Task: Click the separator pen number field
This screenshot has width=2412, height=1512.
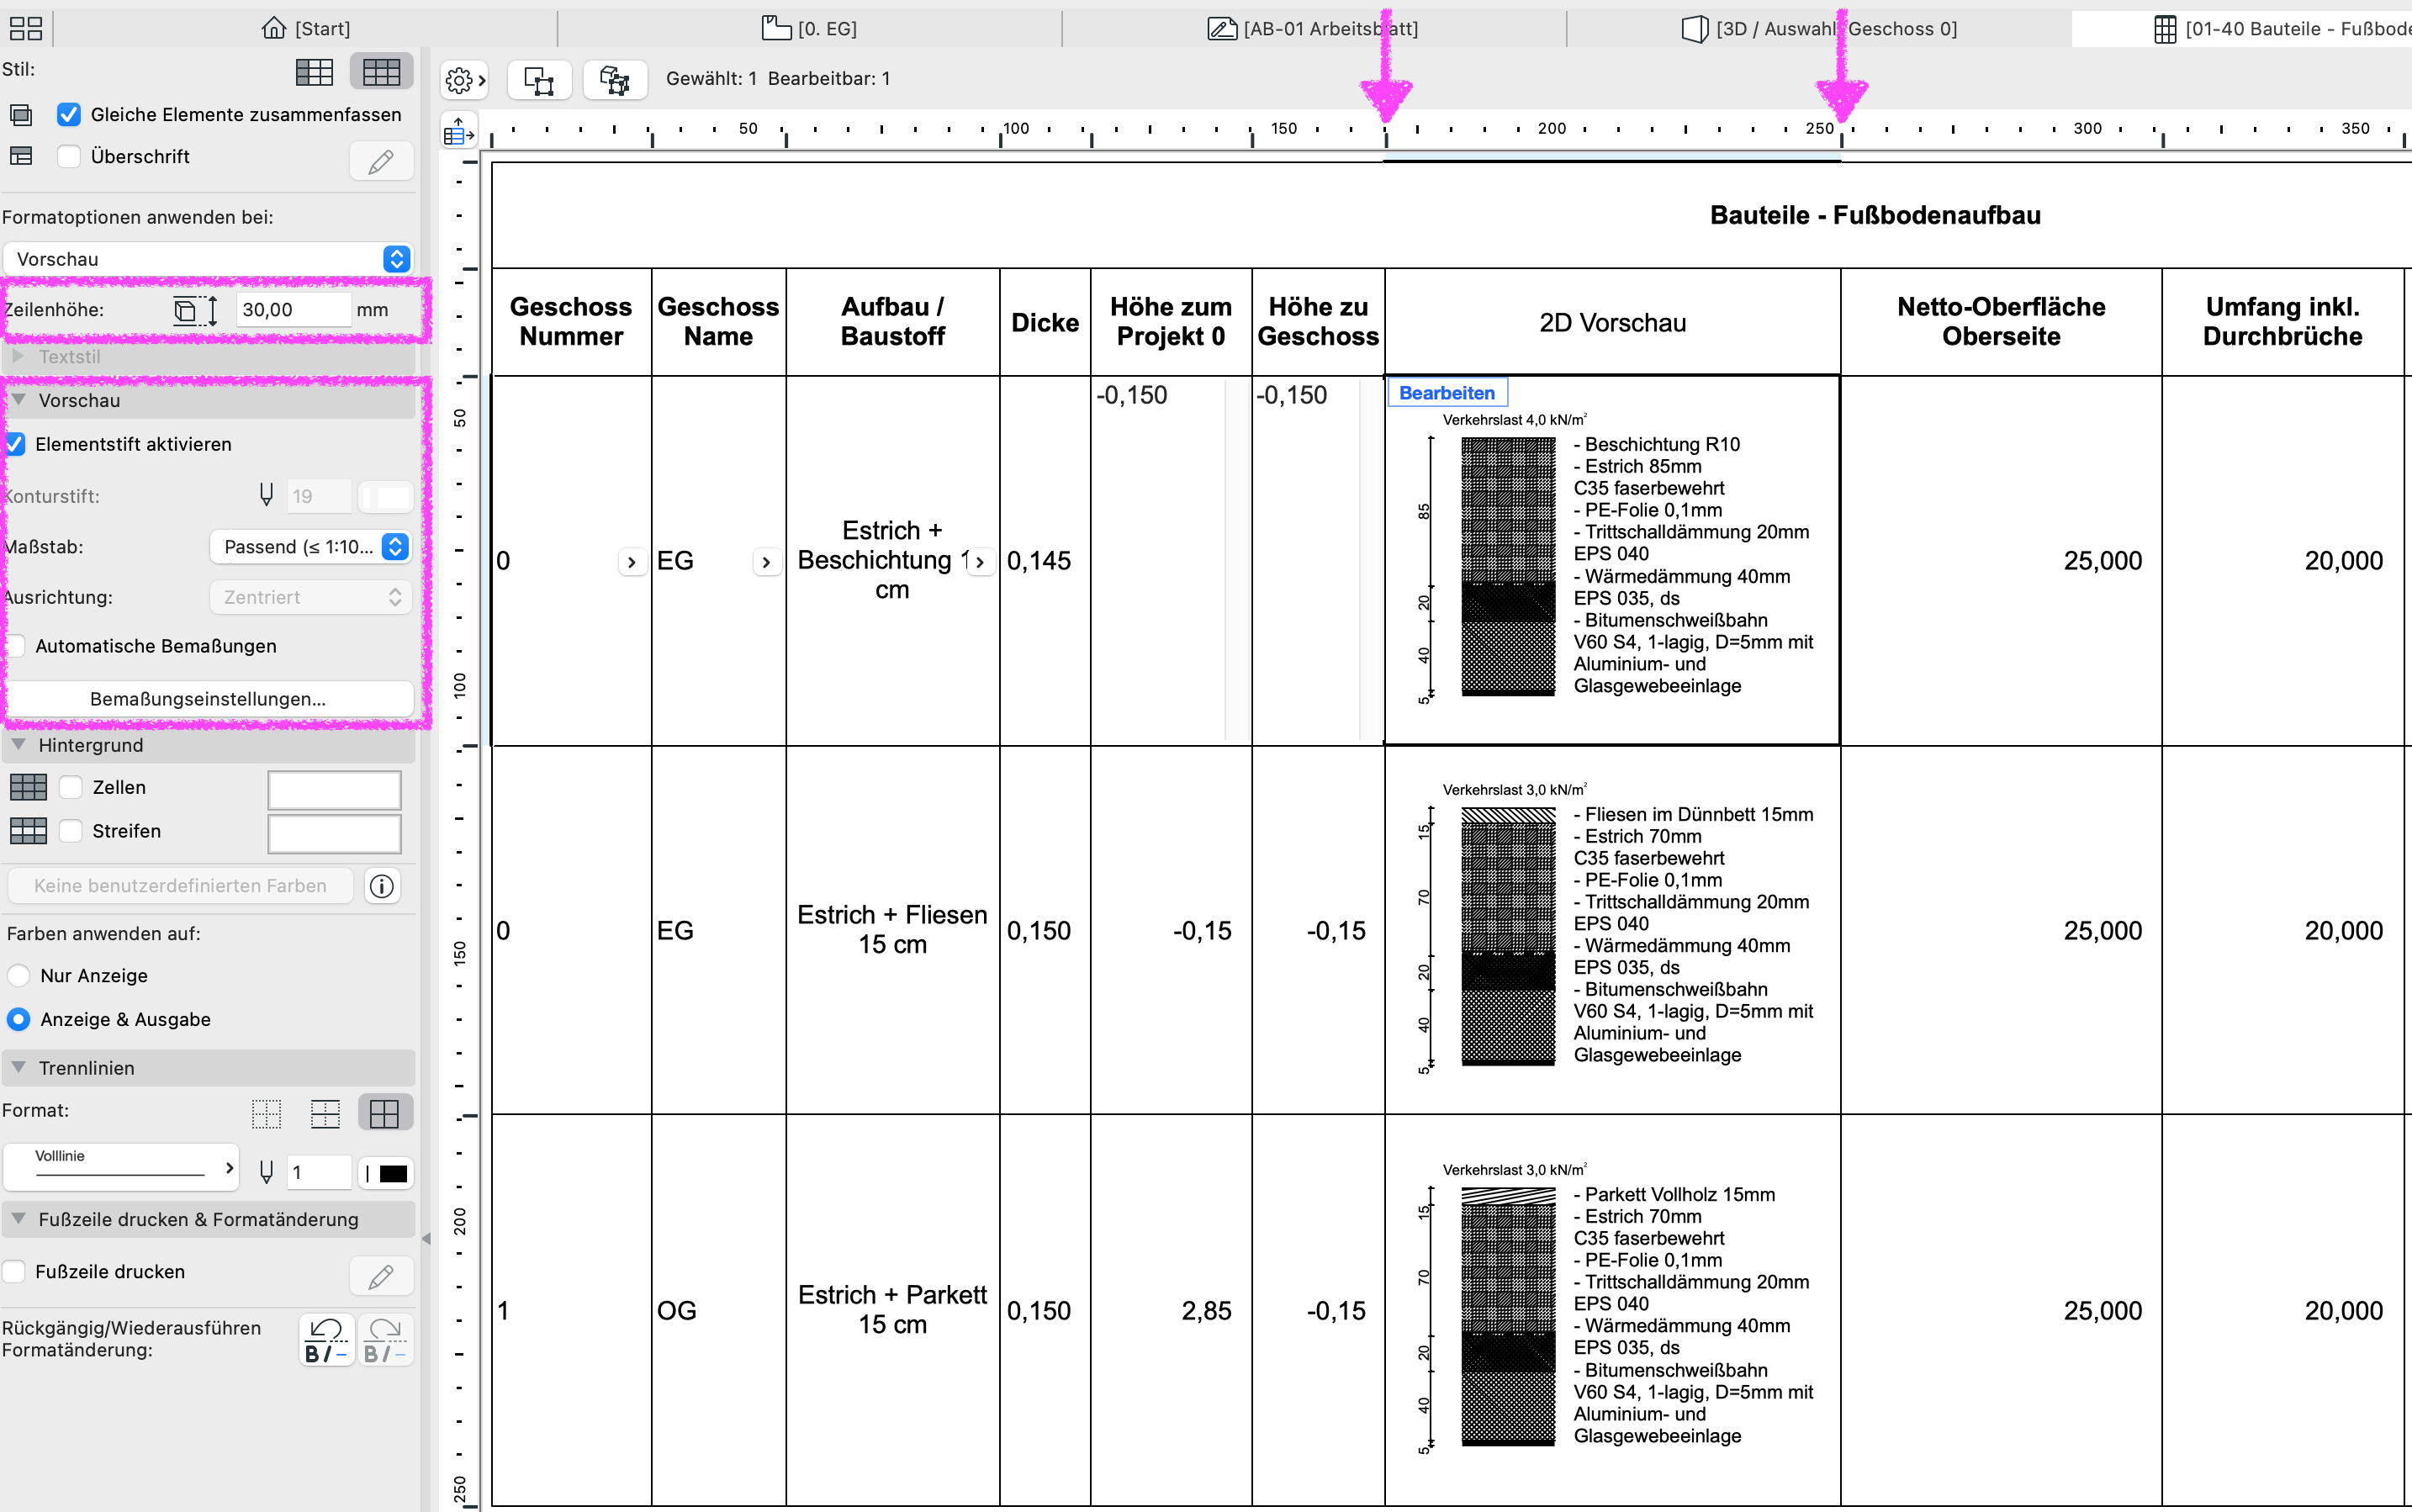Action: [318, 1173]
